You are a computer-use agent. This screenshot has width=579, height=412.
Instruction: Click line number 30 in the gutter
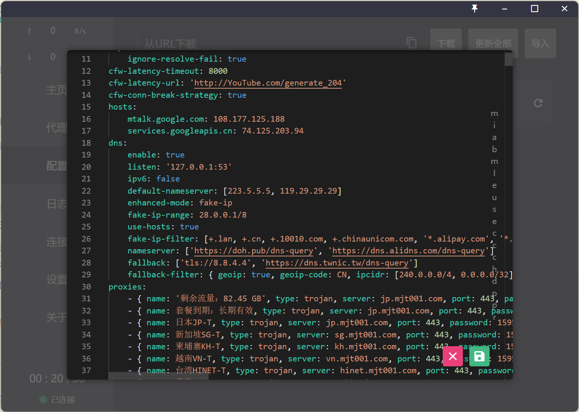86,287
